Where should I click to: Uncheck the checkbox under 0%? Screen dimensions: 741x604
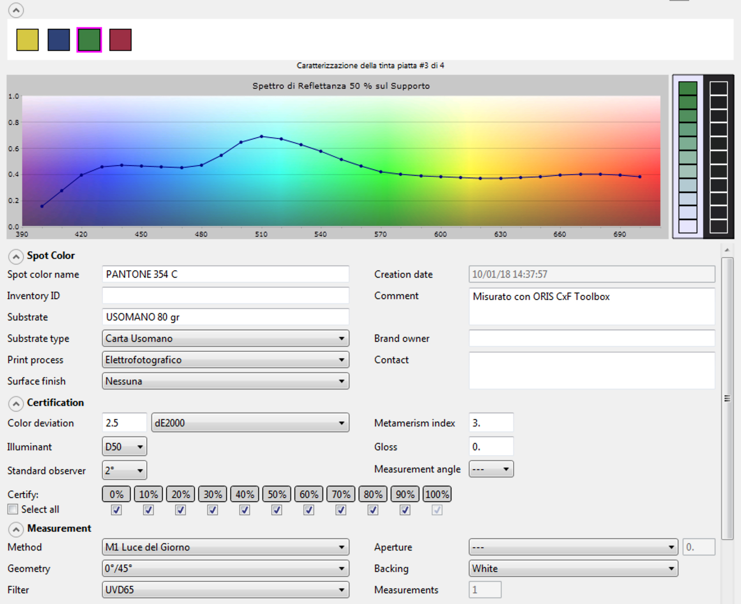[x=116, y=510]
